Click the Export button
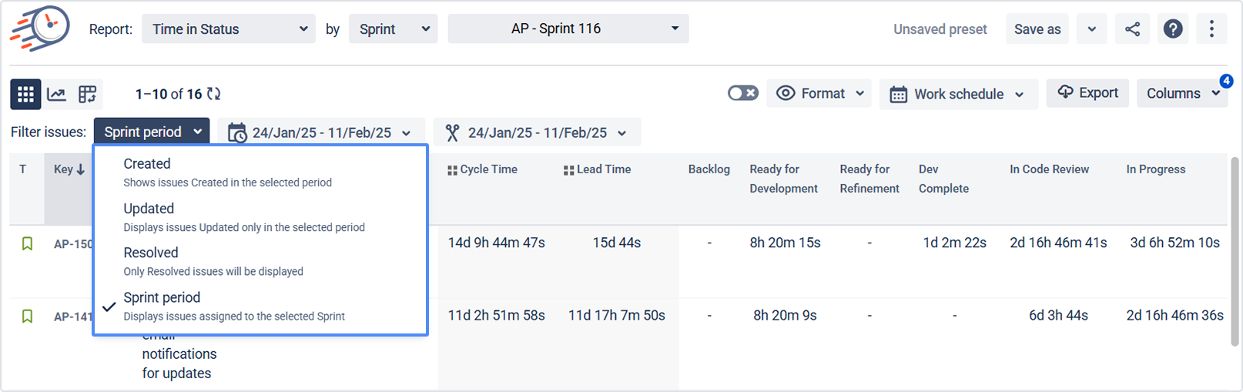 1087,93
